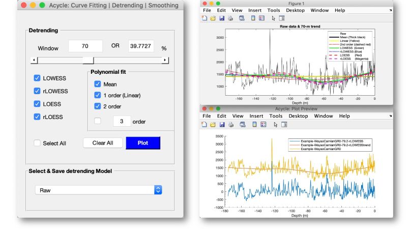The width and height of the screenshot is (407, 229).
Task: Click Window slider right arrow
Action: (x=165, y=60)
